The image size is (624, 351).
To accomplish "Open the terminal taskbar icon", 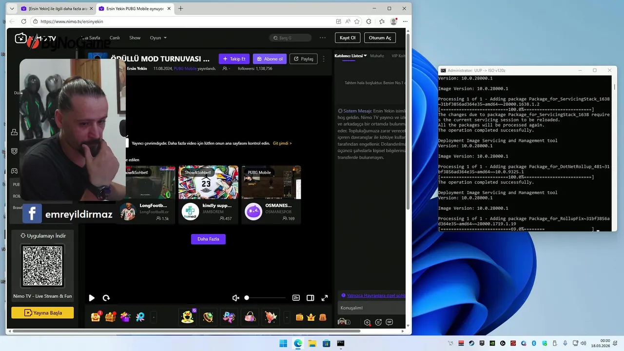I will (341, 343).
